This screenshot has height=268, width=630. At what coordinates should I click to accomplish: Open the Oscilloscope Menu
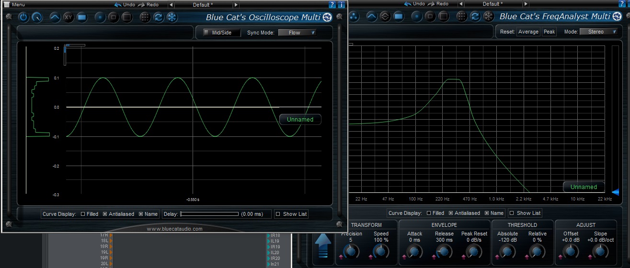point(14,5)
